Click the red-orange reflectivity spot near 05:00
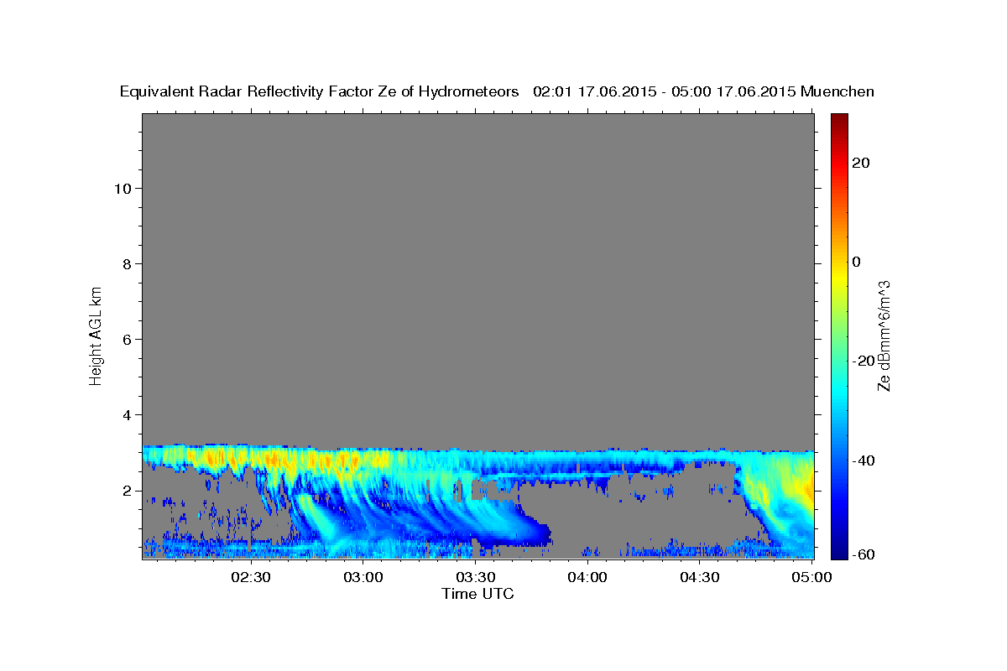Image resolution: width=1007 pixels, height=671 pixels. pos(808,490)
